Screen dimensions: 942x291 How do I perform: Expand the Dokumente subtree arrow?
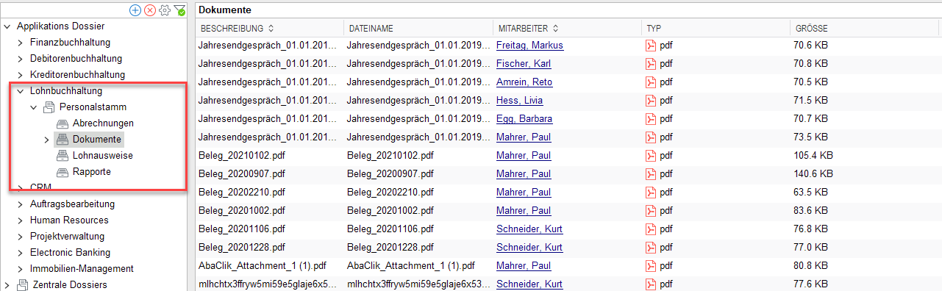[46, 140]
